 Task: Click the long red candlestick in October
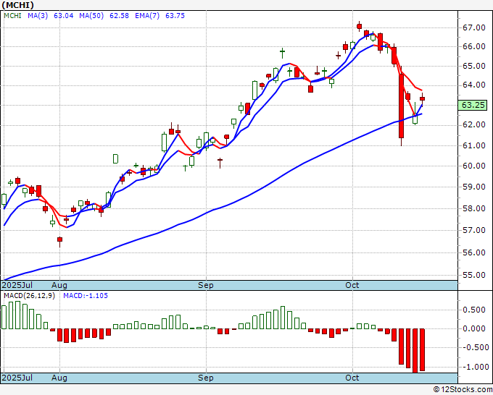pos(401,106)
